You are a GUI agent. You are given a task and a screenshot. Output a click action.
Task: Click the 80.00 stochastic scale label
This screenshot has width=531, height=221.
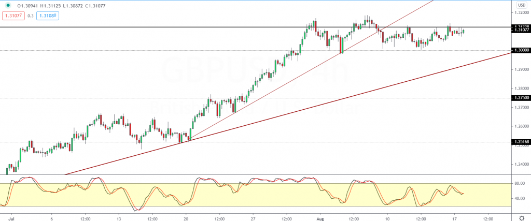(x=520, y=184)
